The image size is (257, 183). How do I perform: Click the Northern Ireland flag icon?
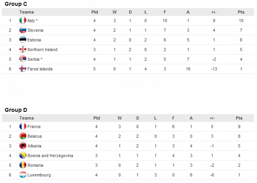(x=23, y=49)
